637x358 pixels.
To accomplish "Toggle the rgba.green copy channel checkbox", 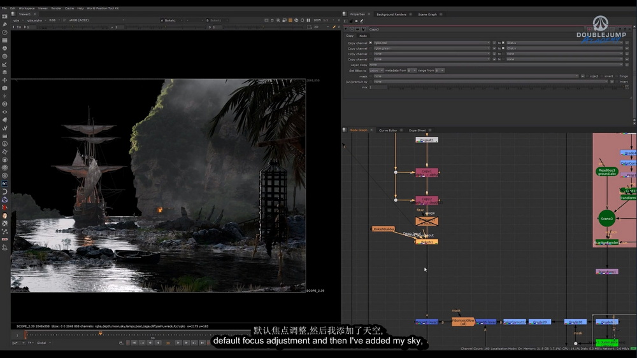I will pos(371,48).
